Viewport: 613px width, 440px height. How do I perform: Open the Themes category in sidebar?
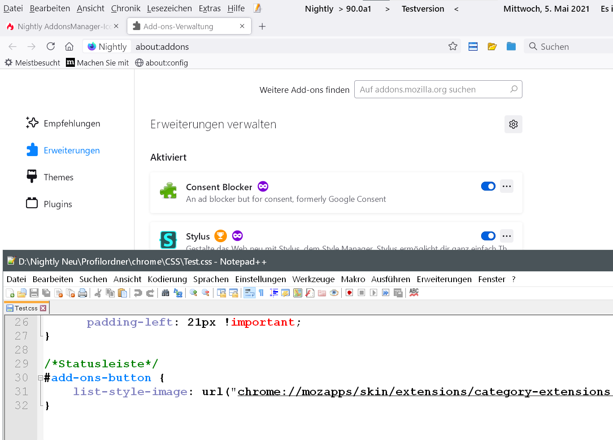coord(58,177)
